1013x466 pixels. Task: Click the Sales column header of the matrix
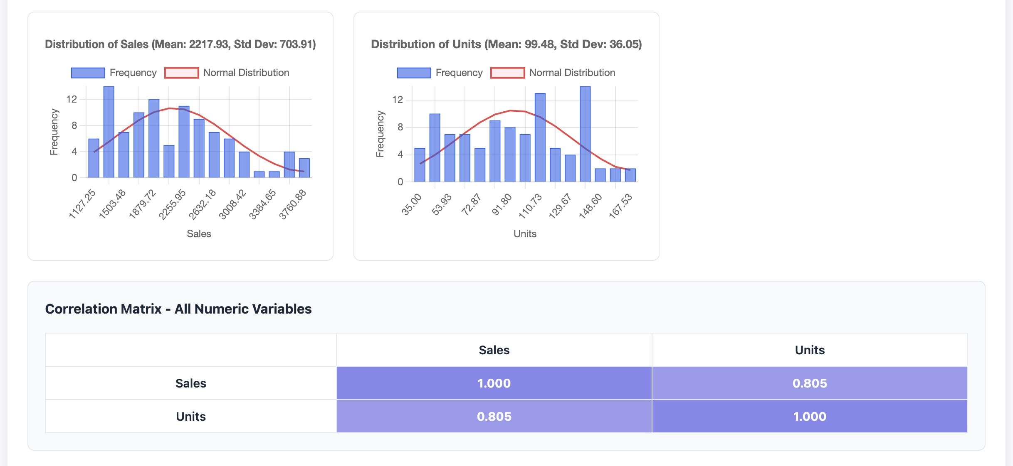494,350
